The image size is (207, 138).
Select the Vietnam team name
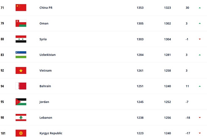[45, 70]
